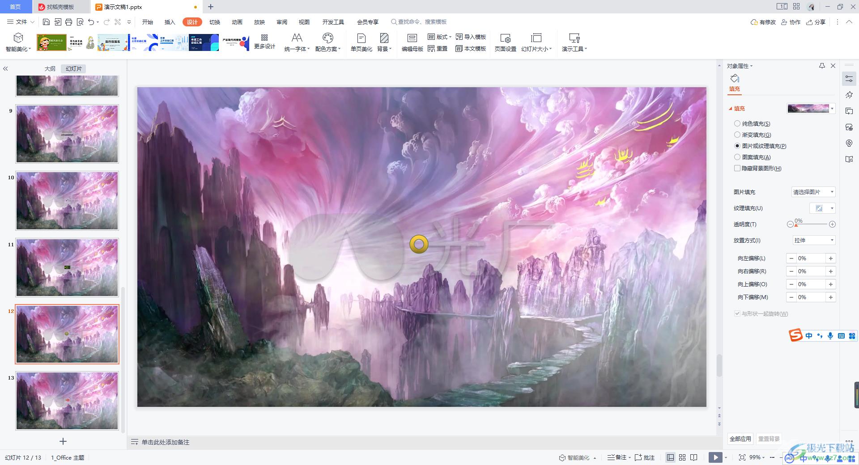
Task: Click 单页美化 single page beautify
Action: coord(361,42)
